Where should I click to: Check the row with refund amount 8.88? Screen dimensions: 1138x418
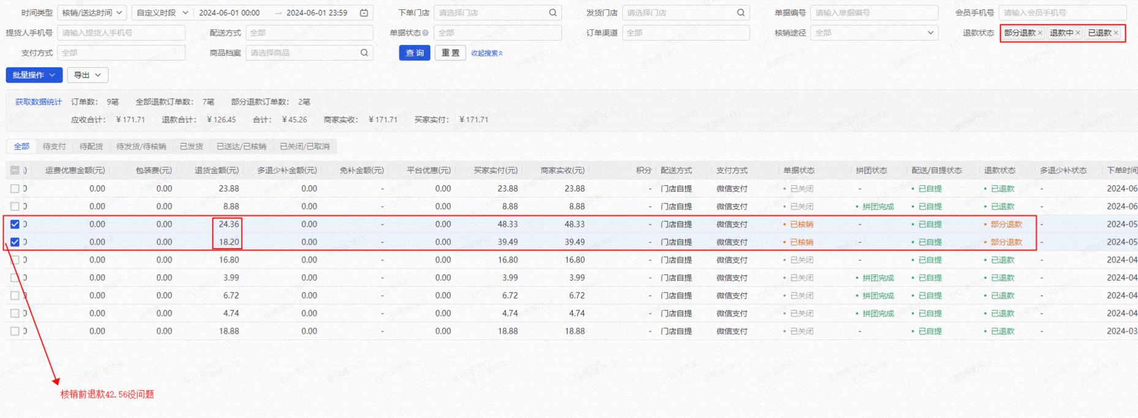(15, 207)
